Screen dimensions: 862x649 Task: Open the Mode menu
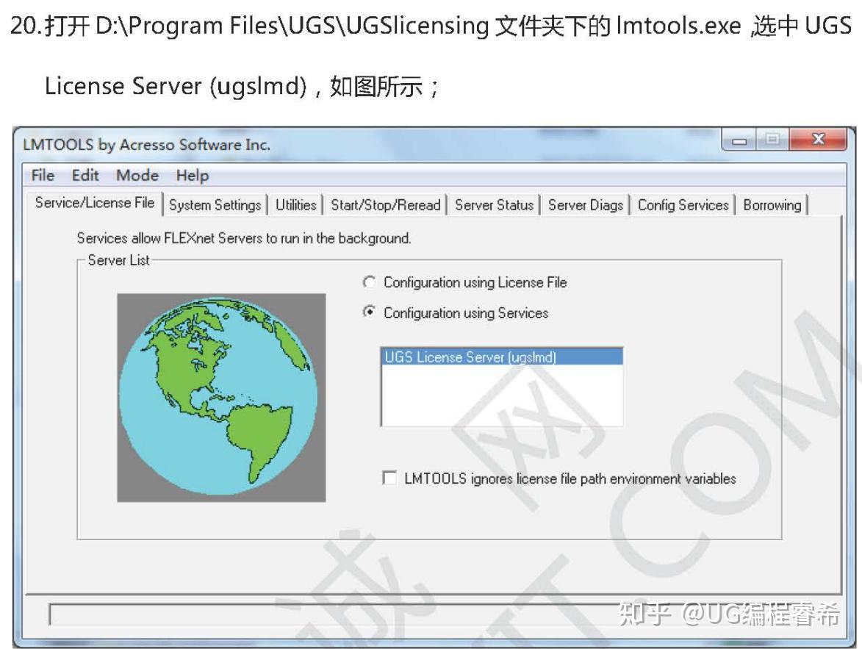tap(137, 176)
